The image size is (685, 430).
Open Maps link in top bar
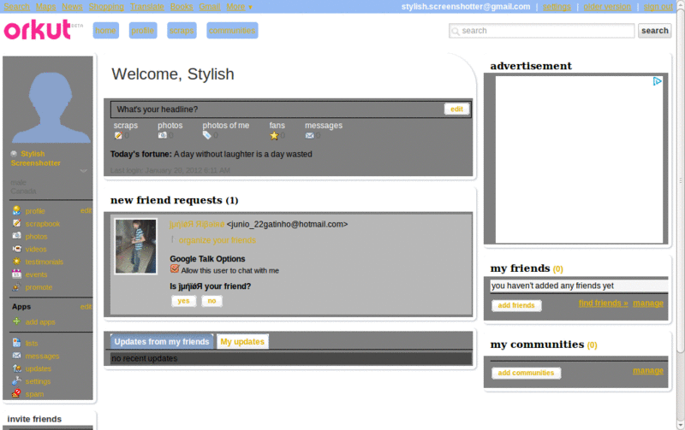click(46, 7)
